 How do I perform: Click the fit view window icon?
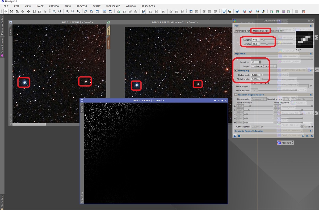97,11
